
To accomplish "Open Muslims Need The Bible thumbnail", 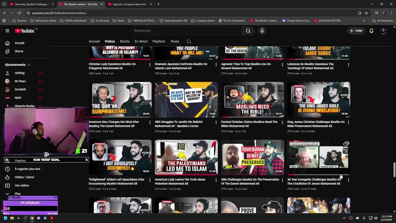I will point(252,100).
